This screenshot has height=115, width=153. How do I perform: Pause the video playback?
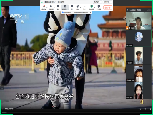click(3, 109)
